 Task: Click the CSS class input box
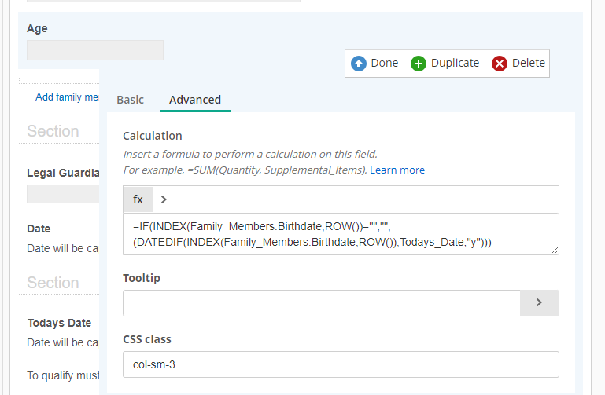coord(341,364)
